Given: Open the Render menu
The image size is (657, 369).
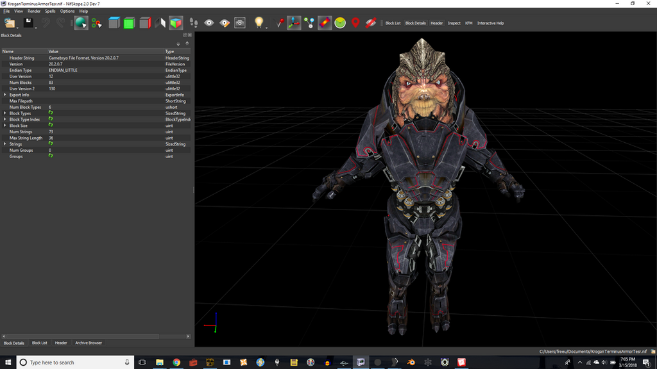Looking at the screenshot, I should pyautogui.click(x=34, y=12).
